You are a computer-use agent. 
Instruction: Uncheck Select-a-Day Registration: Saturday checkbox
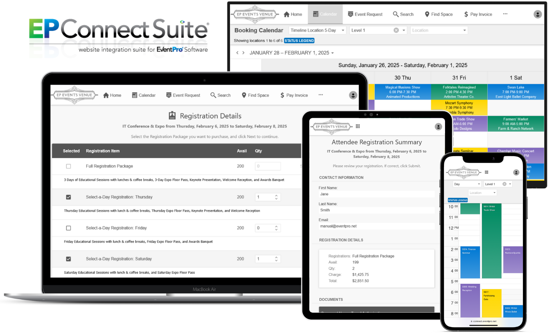68,259
